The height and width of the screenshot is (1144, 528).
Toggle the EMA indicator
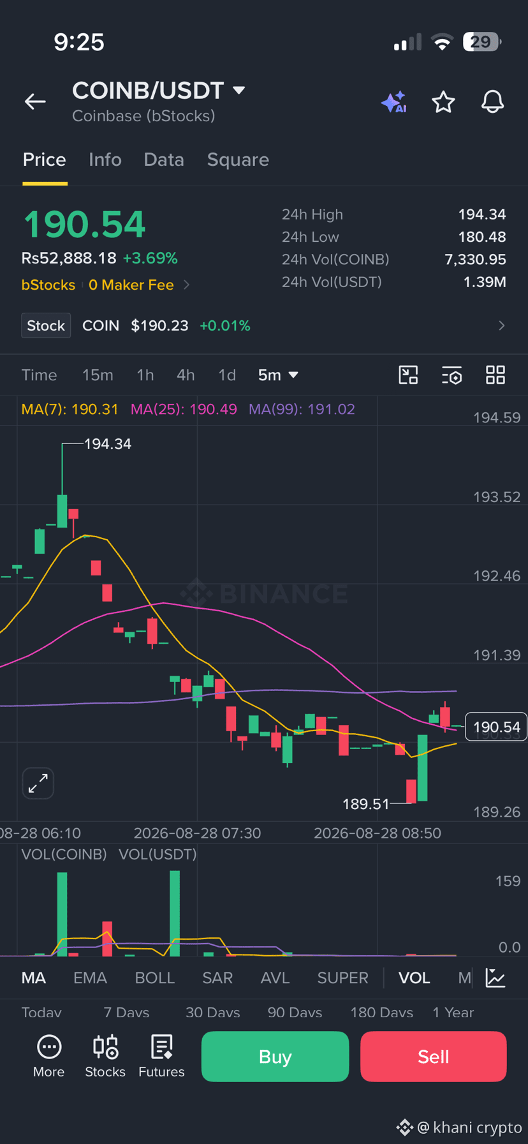(x=90, y=977)
